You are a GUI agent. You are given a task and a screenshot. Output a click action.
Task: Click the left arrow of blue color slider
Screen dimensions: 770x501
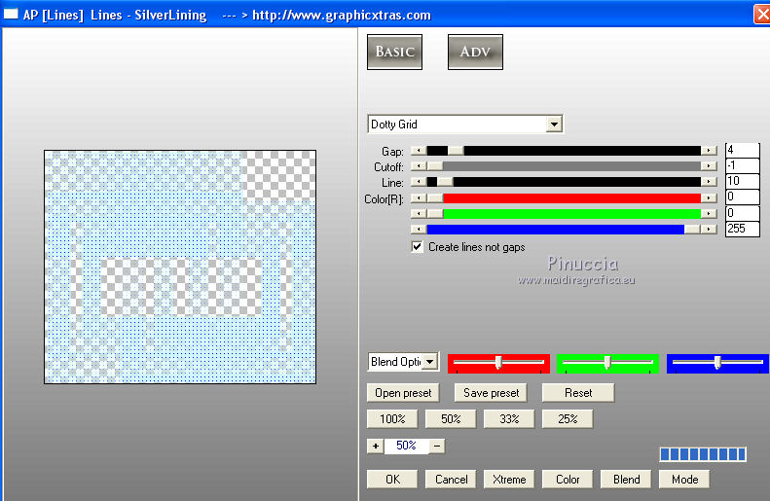419,230
